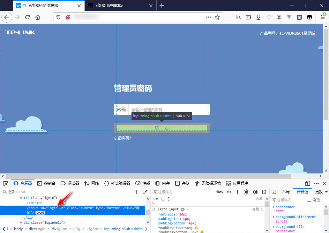
Task: Open the 网络 network tab
Action: click(x=92, y=183)
